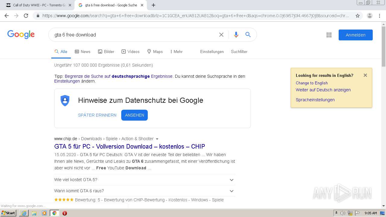
Task: Close the Call of Duty WWII tab
Action: [x=70, y=5]
